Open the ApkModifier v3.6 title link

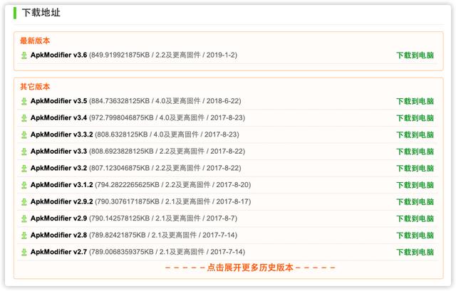pos(58,55)
